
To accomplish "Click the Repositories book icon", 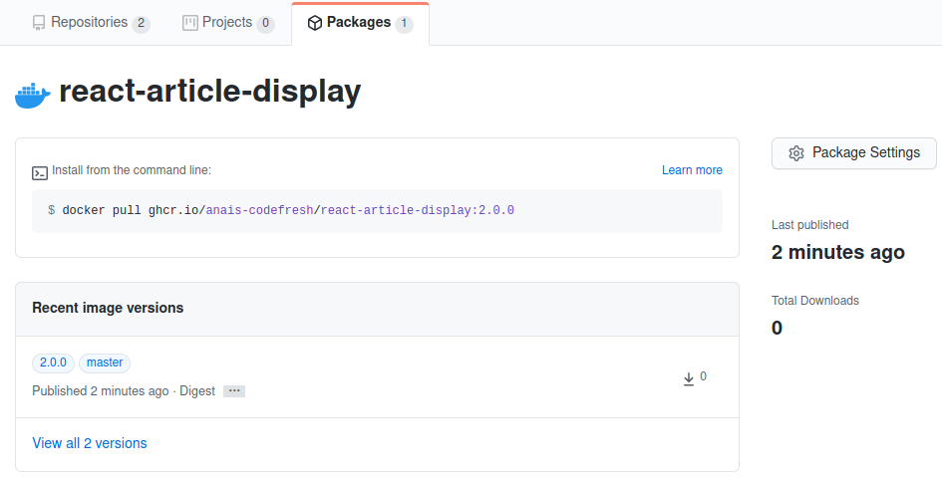I will (x=39, y=23).
